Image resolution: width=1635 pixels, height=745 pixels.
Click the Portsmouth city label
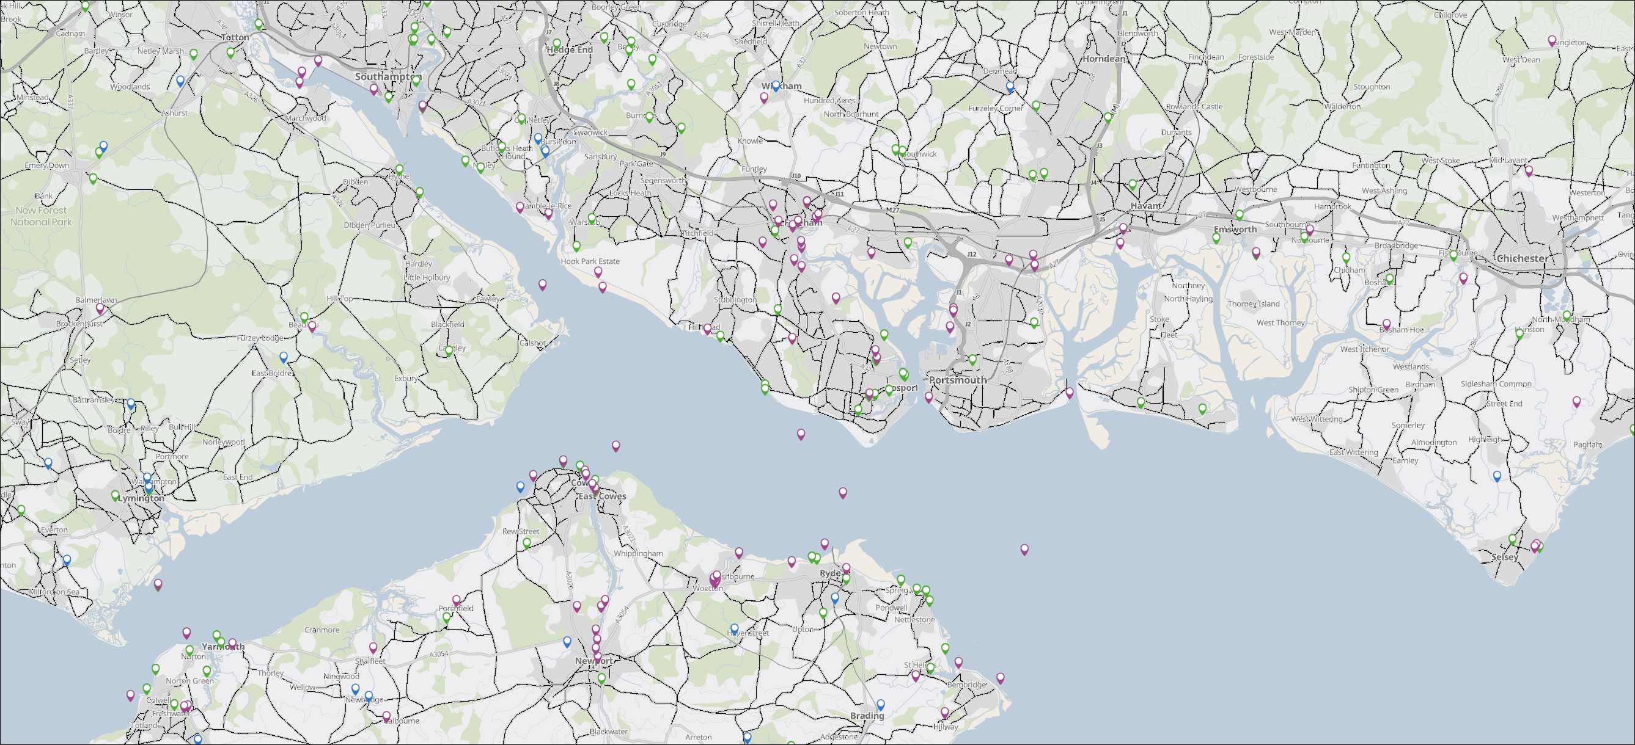(x=958, y=380)
